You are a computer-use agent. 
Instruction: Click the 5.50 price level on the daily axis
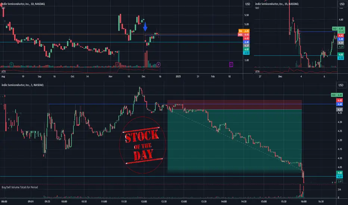coord(246,15)
